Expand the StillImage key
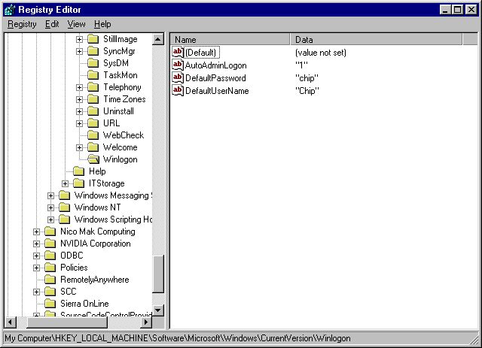Screen dimensions: 482x348 click(x=79, y=40)
